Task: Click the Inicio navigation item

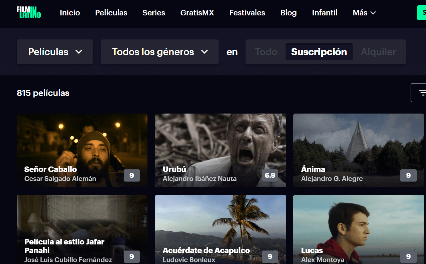Action: 70,13
